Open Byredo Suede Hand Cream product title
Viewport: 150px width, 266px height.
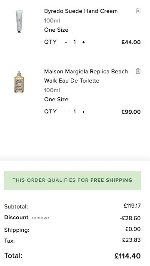coord(81,11)
